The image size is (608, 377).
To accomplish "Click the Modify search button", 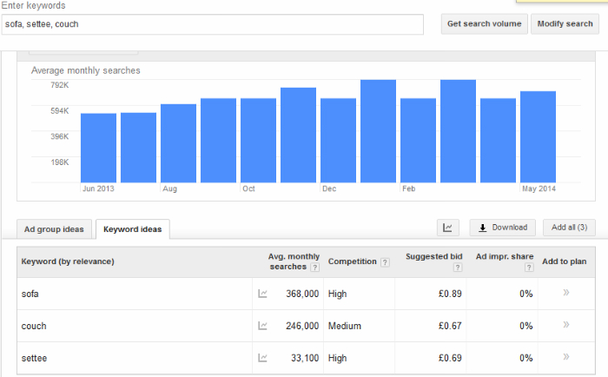I will coord(565,24).
